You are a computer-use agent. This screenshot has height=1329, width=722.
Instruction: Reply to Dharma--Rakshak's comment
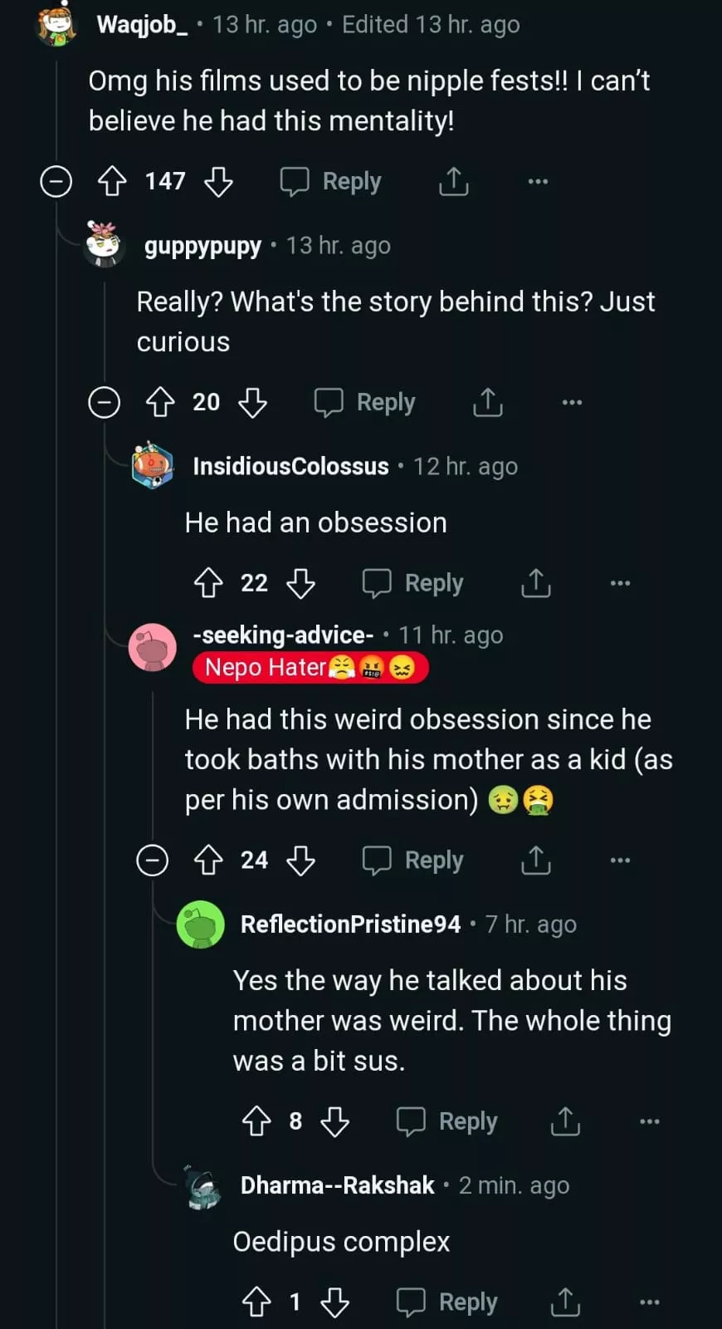(x=447, y=1302)
